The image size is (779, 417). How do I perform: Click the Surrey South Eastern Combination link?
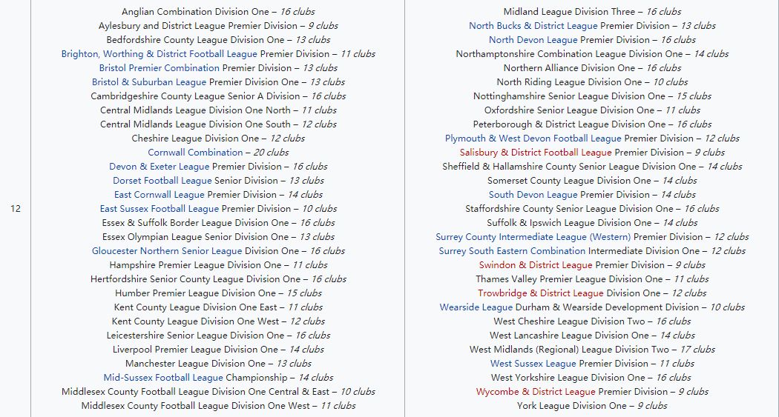tap(512, 251)
